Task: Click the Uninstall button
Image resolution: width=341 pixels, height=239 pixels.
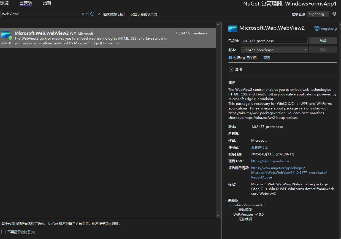Action: click(323, 41)
